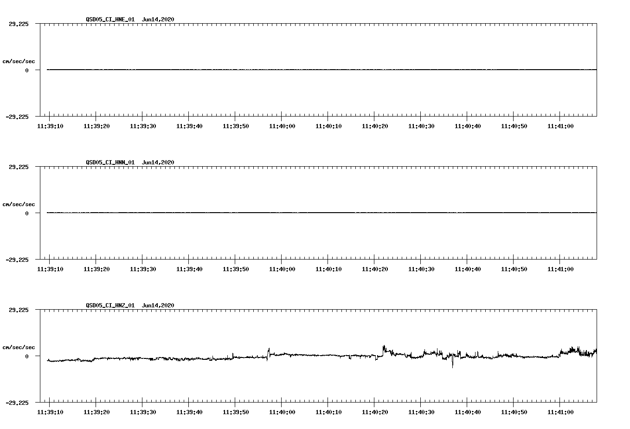
Task: Click the 11:41:00 time label on HNZ plot
Action: tap(560, 412)
